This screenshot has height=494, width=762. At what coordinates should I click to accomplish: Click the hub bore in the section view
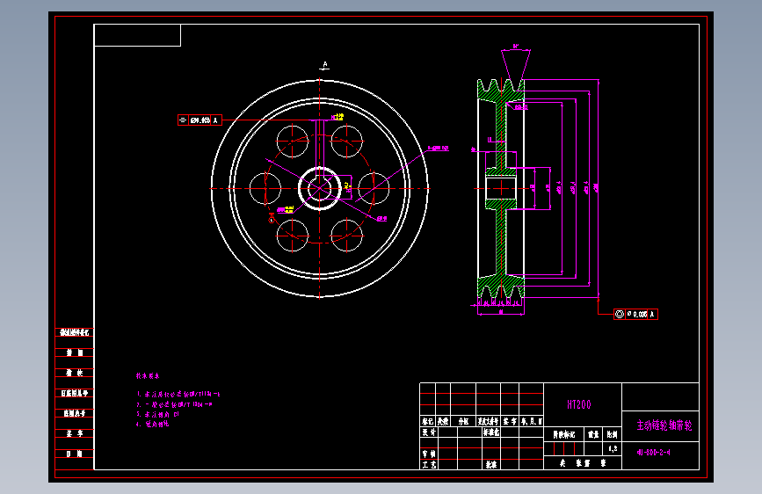pos(501,189)
